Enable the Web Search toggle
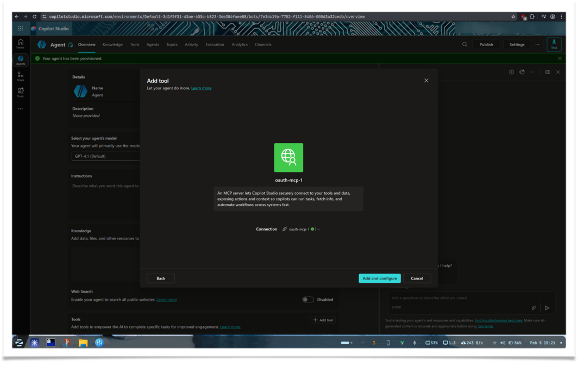 click(308, 299)
